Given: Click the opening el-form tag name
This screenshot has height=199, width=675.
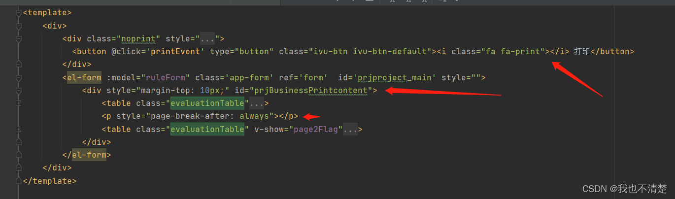Looking at the screenshot, I should click(x=84, y=78).
